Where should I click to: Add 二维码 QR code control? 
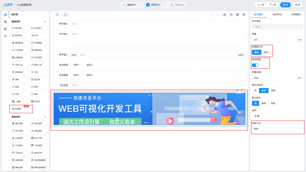pyautogui.click(x=19, y=101)
